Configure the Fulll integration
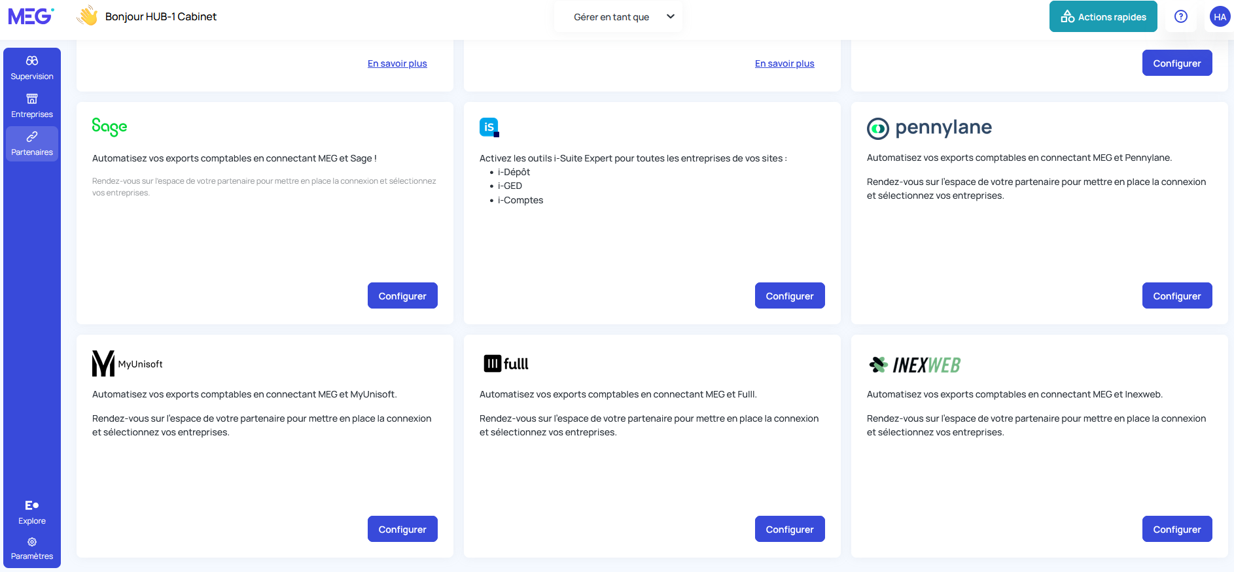1234x572 pixels. pyautogui.click(x=789, y=530)
